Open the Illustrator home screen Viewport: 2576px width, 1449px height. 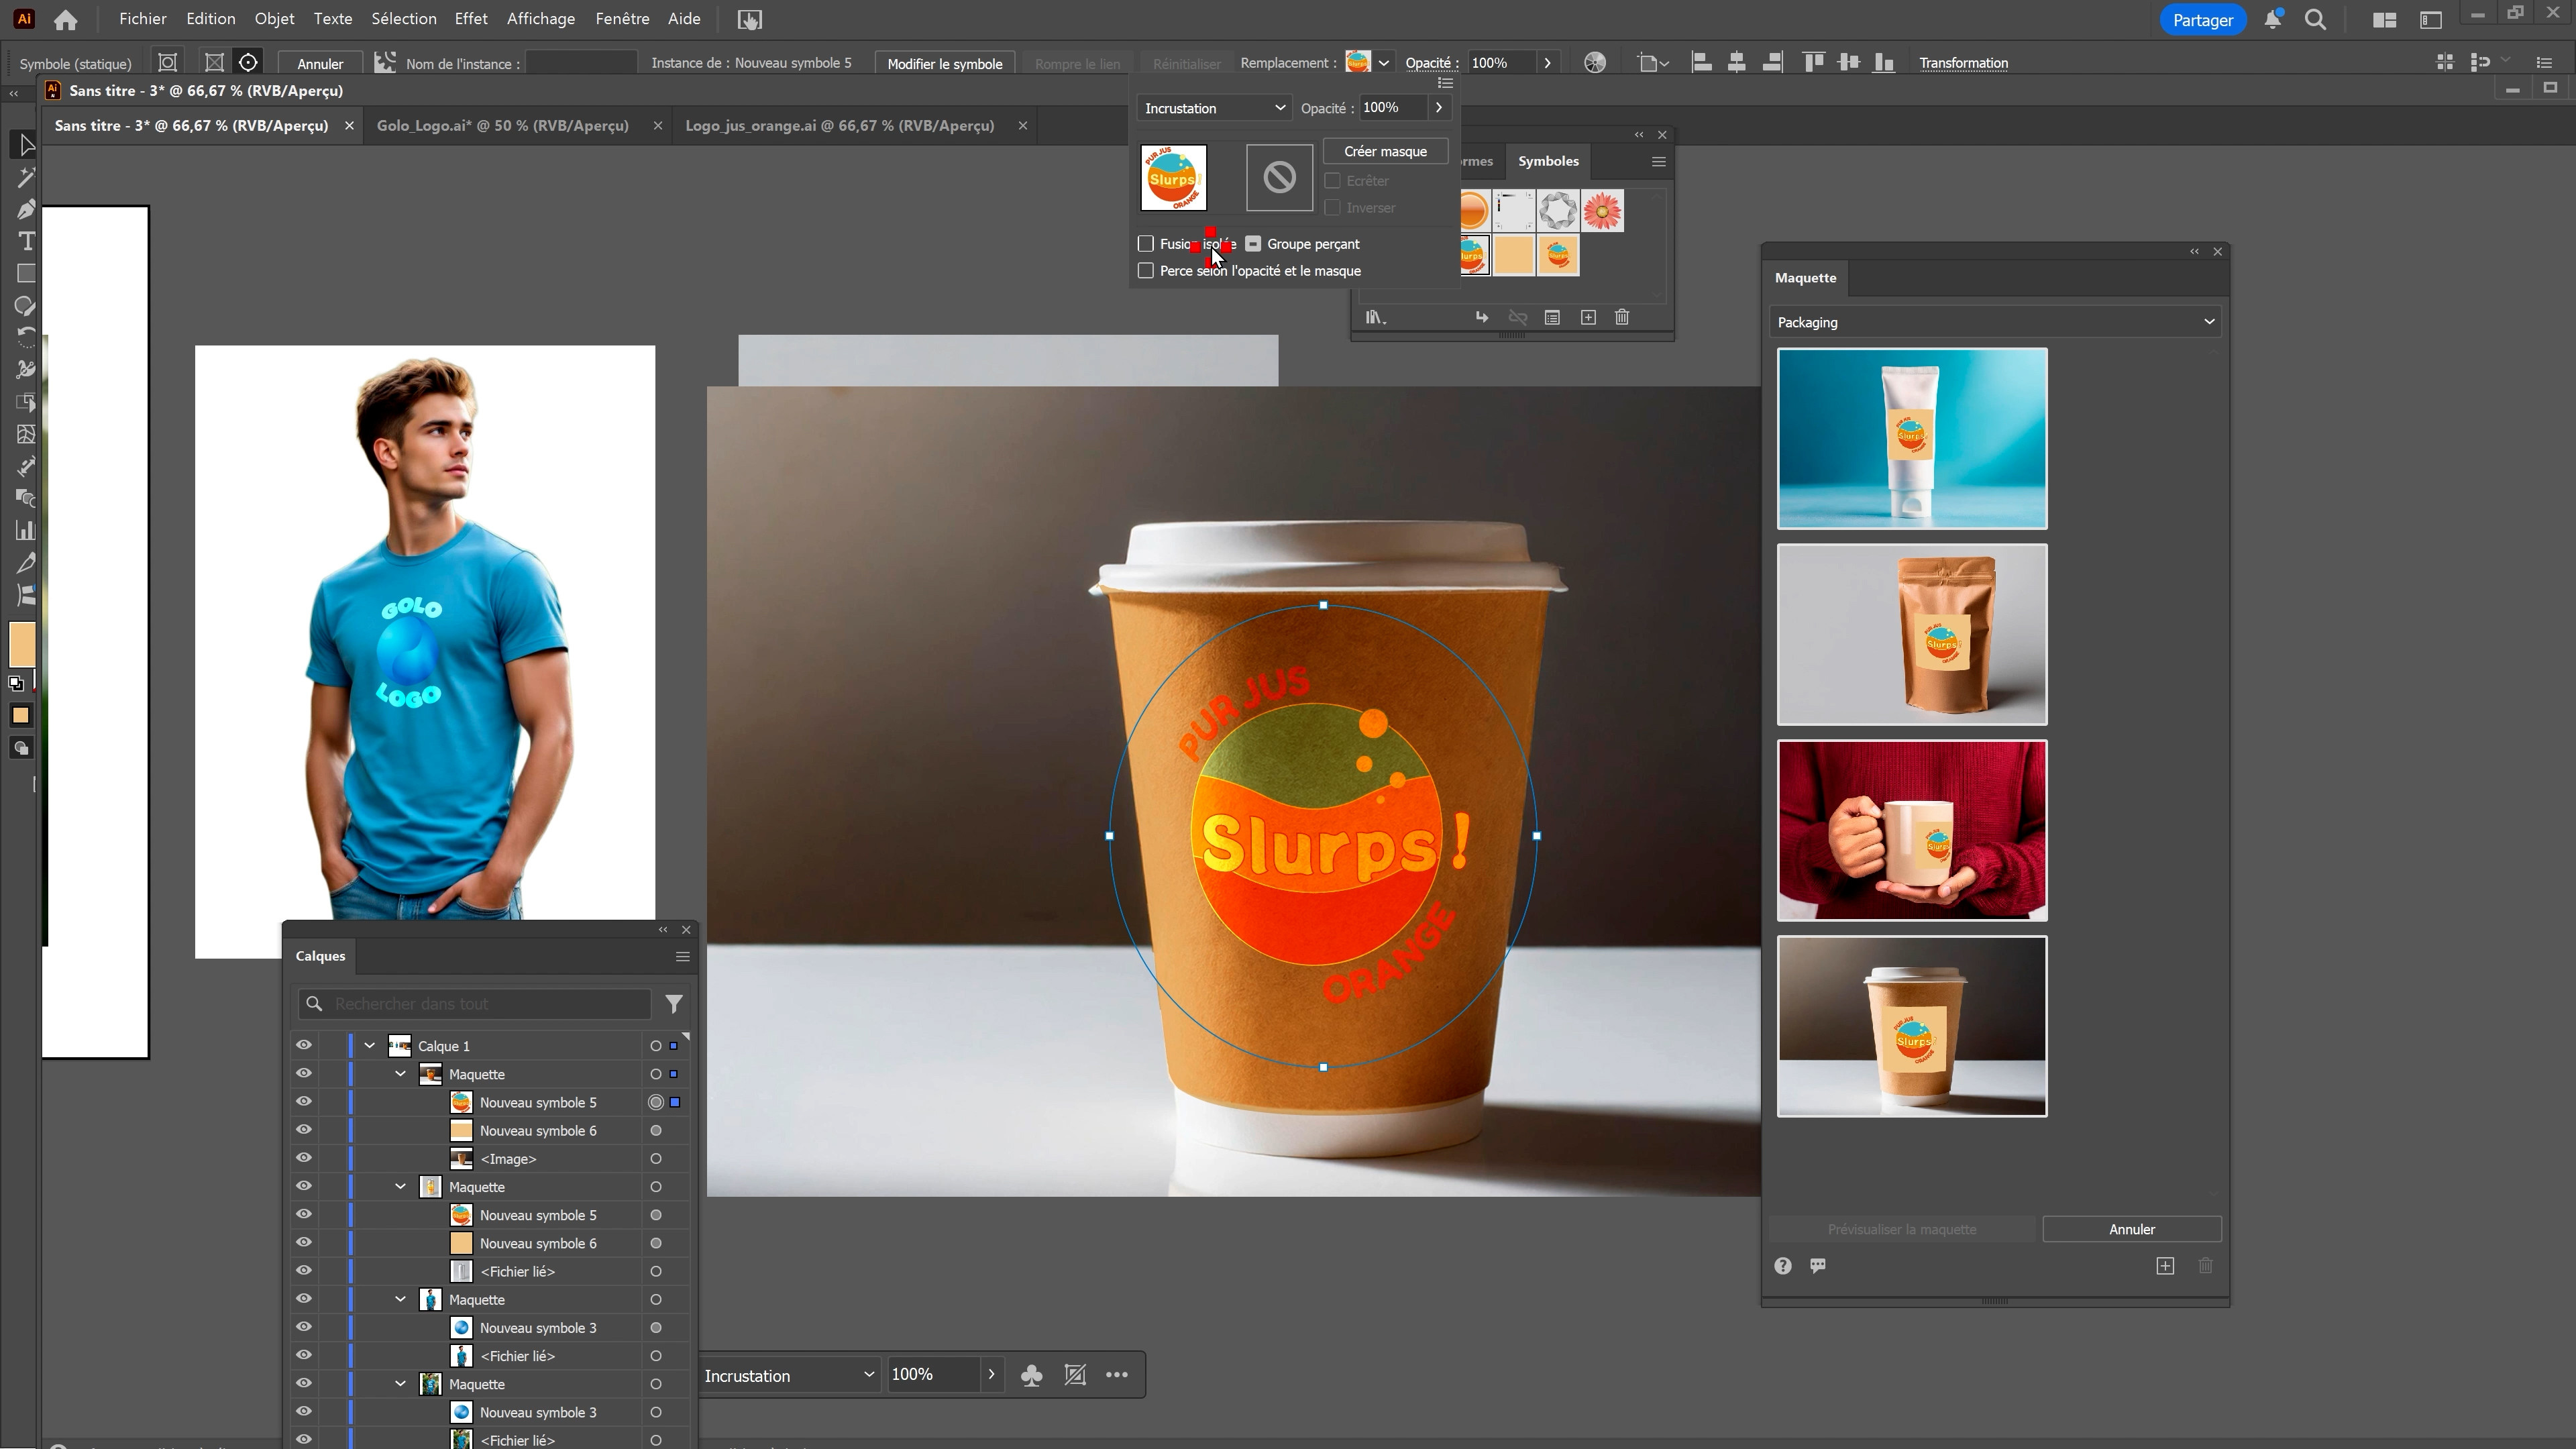tap(65, 19)
